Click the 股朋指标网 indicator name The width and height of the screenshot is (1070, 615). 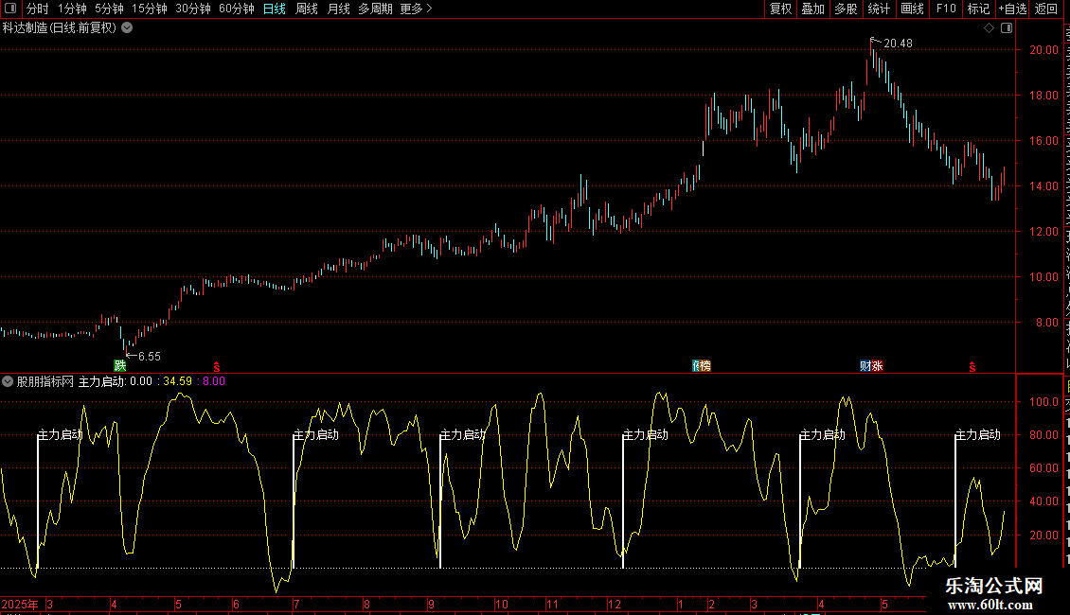pos(45,382)
